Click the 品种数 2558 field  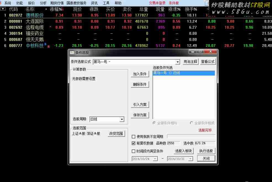coord(173,143)
